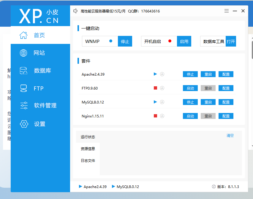Toggle auto-start circle icon for MySQL8.0.12
Viewport: 253px width, 199px height.
162,102
